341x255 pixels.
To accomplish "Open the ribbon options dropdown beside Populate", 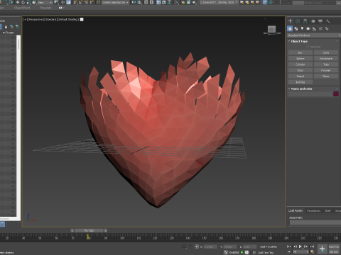I will pyautogui.click(x=61, y=8).
